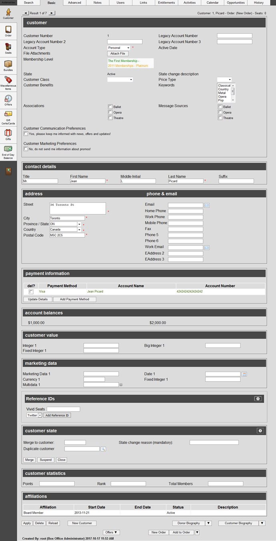
Task: Click the Suspend button
Action: pos(46,460)
